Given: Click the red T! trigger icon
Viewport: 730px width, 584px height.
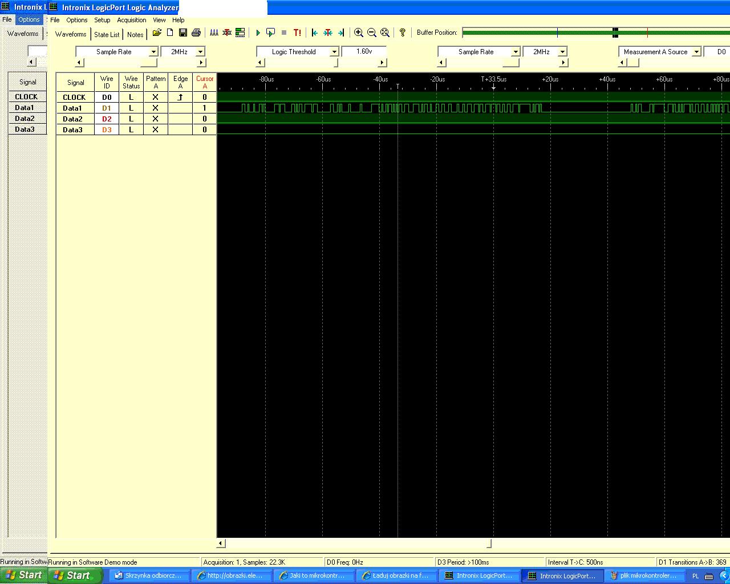Looking at the screenshot, I should 297,33.
